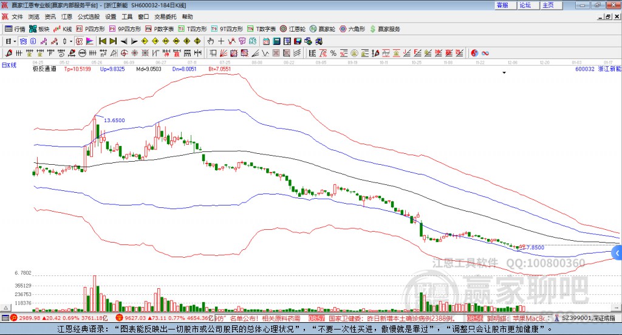This screenshot has width=622, height=335.
Task: Click the grid icon at status bar left
Action: click(5, 318)
